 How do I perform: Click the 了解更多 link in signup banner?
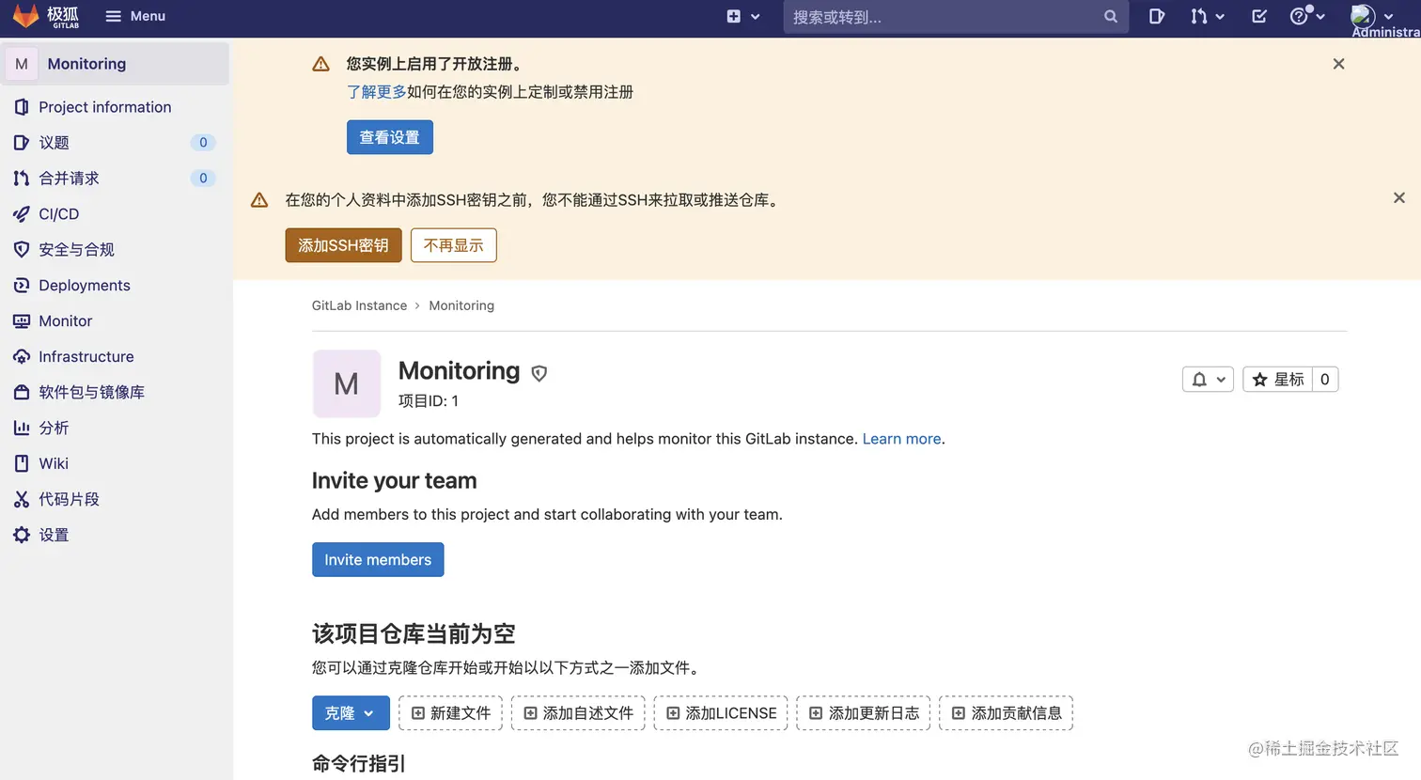coord(376,92)
